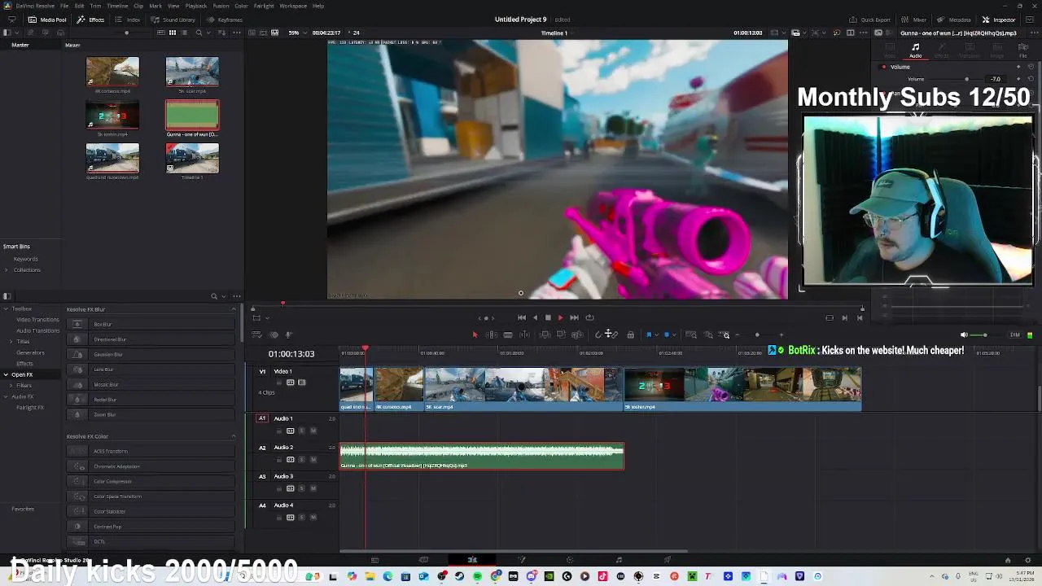Toggle the Loop playback button
1042x586 pixels.
pyautogui.click(x=589, y=317)
